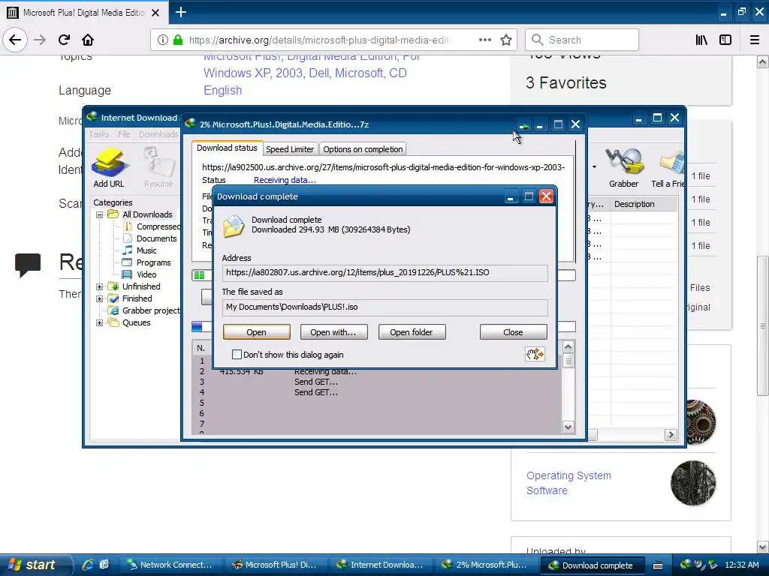
Task: Toggle Firefox sidebar icon
Action: pyautogui.click(x=725, y=40)
